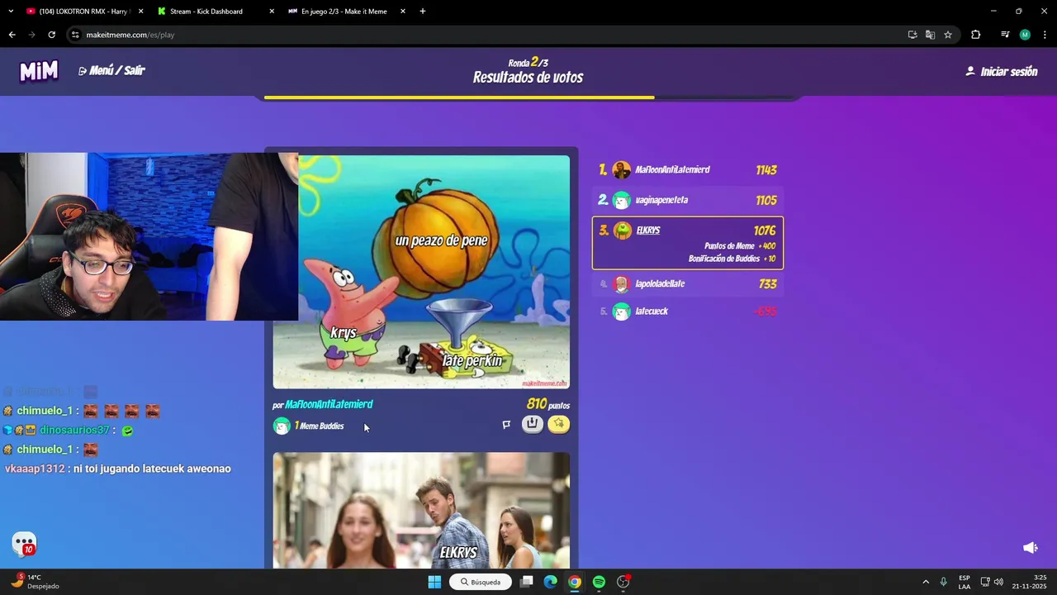Screen dimensions: 1057x595
Task: Download the Patrick pumpkin meme
Action: [x=533, y=424]
